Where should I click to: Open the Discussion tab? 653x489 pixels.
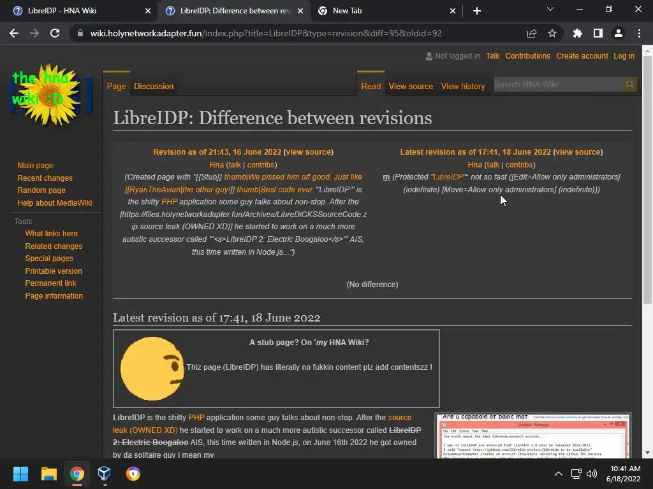click(x=154, y=86)
